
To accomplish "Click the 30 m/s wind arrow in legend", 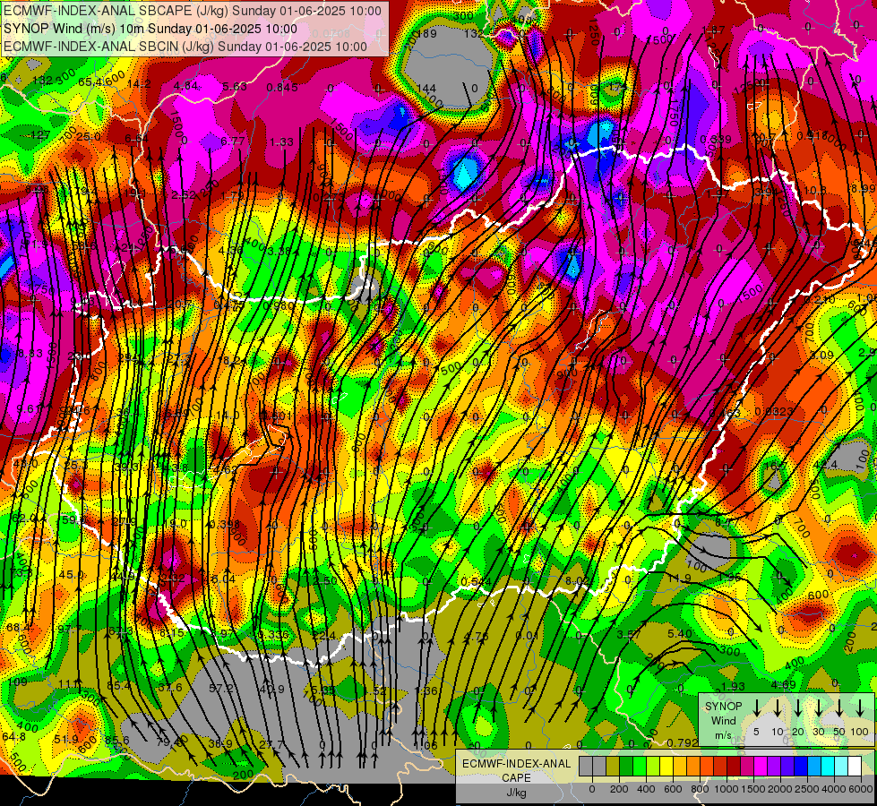I will click(818, 707).
